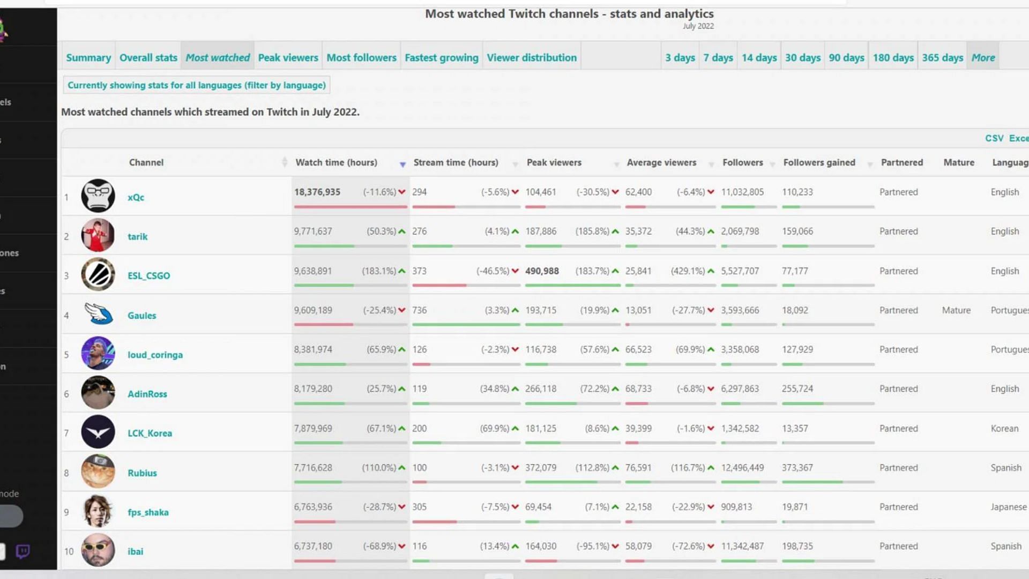This screenshot has height=579, width=1029.
Task: Click the LCK_Korea channel logo
Action: 98,432
